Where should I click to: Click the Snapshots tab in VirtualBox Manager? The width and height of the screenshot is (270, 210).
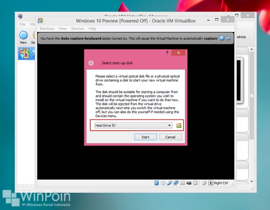click(241, 37)
